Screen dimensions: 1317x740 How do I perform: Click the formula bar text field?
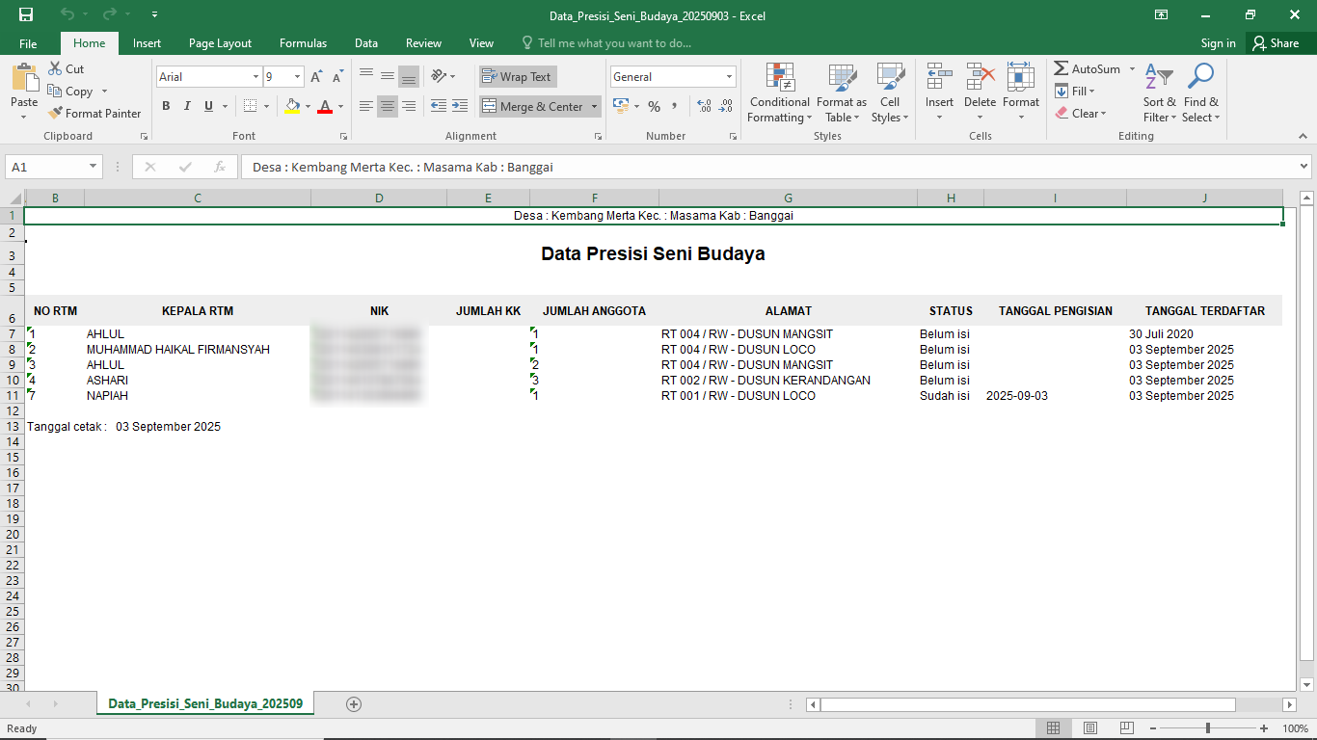767,167
